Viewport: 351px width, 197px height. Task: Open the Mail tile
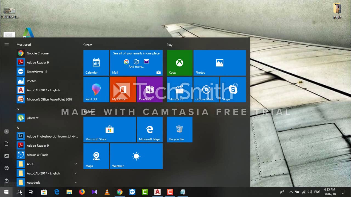pyautogui.click(x=136, y=63)
